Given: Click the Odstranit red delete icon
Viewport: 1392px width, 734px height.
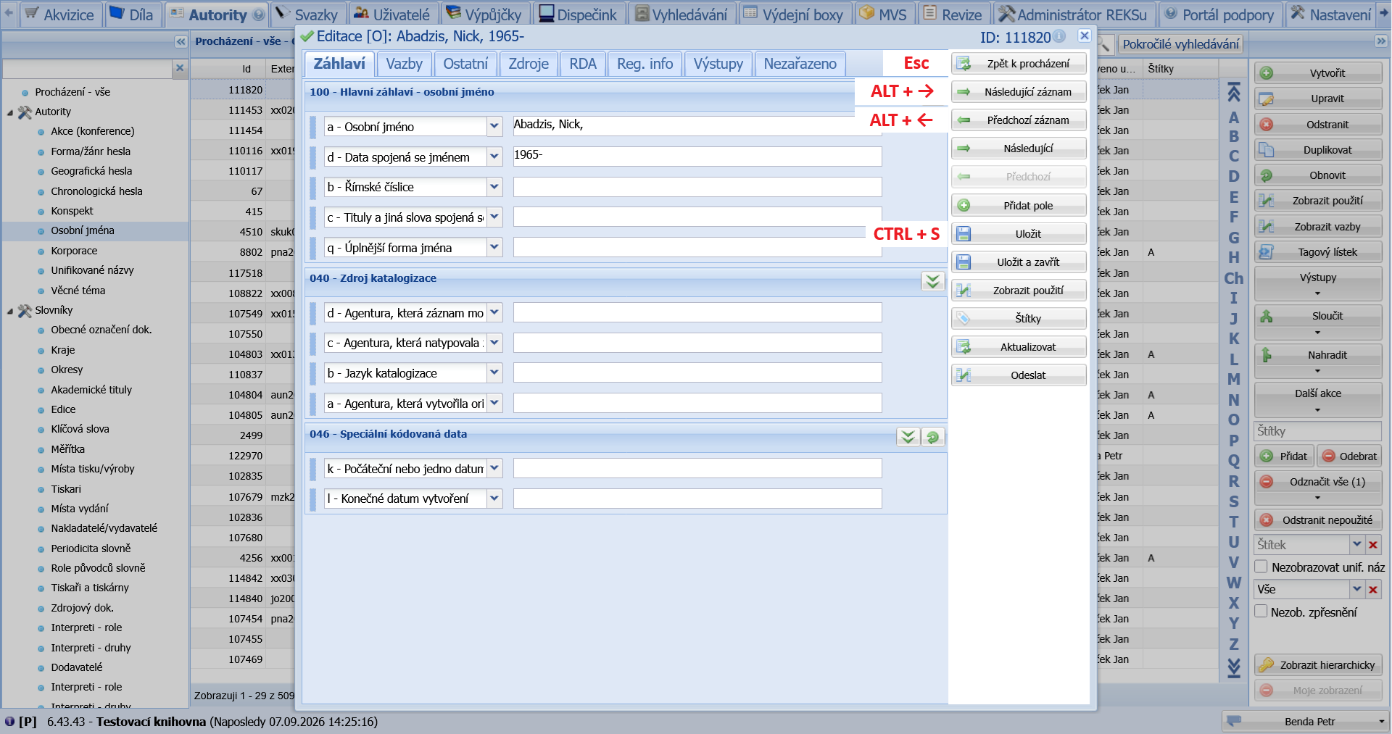Looking at the screenshot, I should coord(1267,125).
